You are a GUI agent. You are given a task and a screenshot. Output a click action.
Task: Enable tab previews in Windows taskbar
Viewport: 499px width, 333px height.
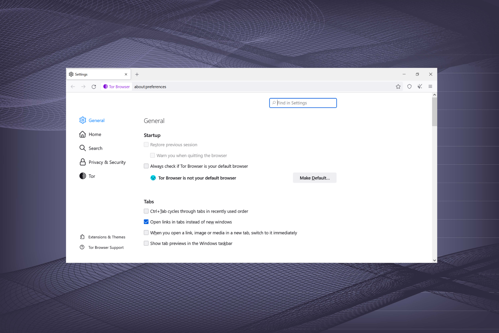tap(146, 243)
